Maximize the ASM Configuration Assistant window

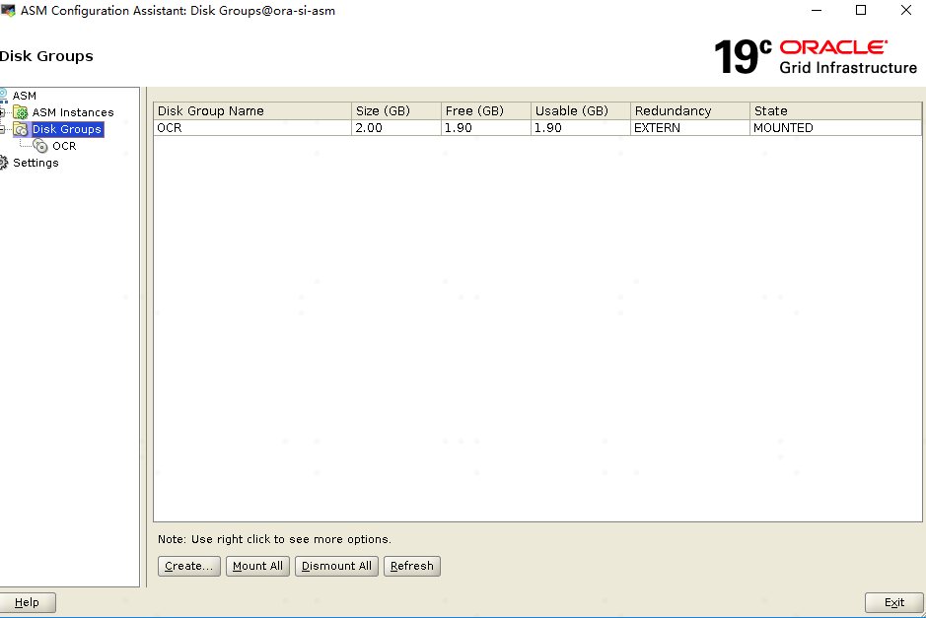tap(861, 10)
